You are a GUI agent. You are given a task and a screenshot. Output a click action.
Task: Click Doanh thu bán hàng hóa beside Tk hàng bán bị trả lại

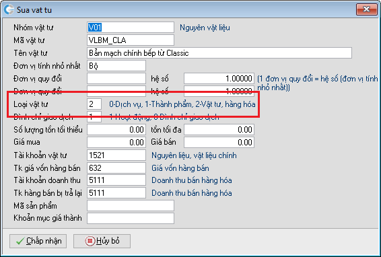192,193
